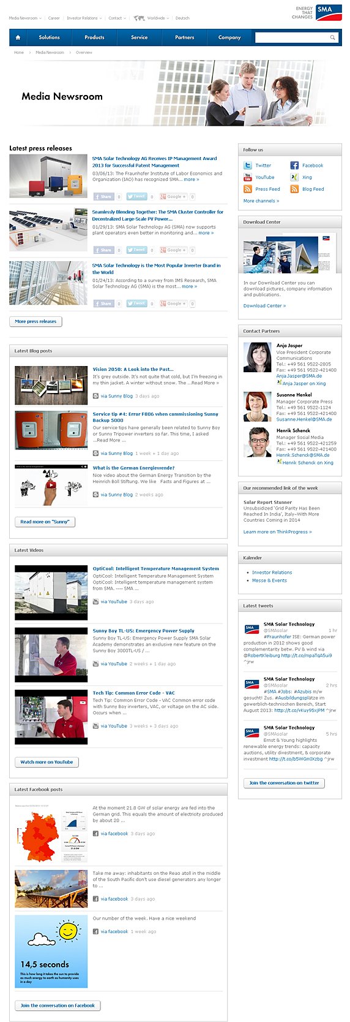Open Sunny Boy TL-US Emergency Power Supply video

143,630
